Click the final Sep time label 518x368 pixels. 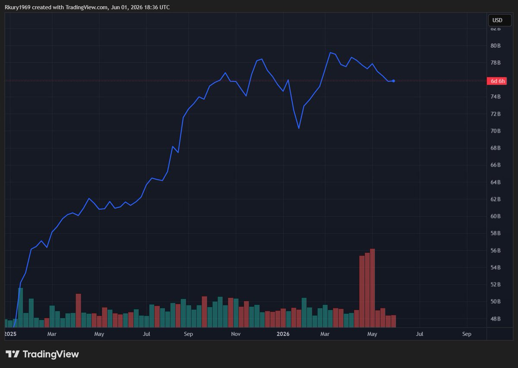467,334
